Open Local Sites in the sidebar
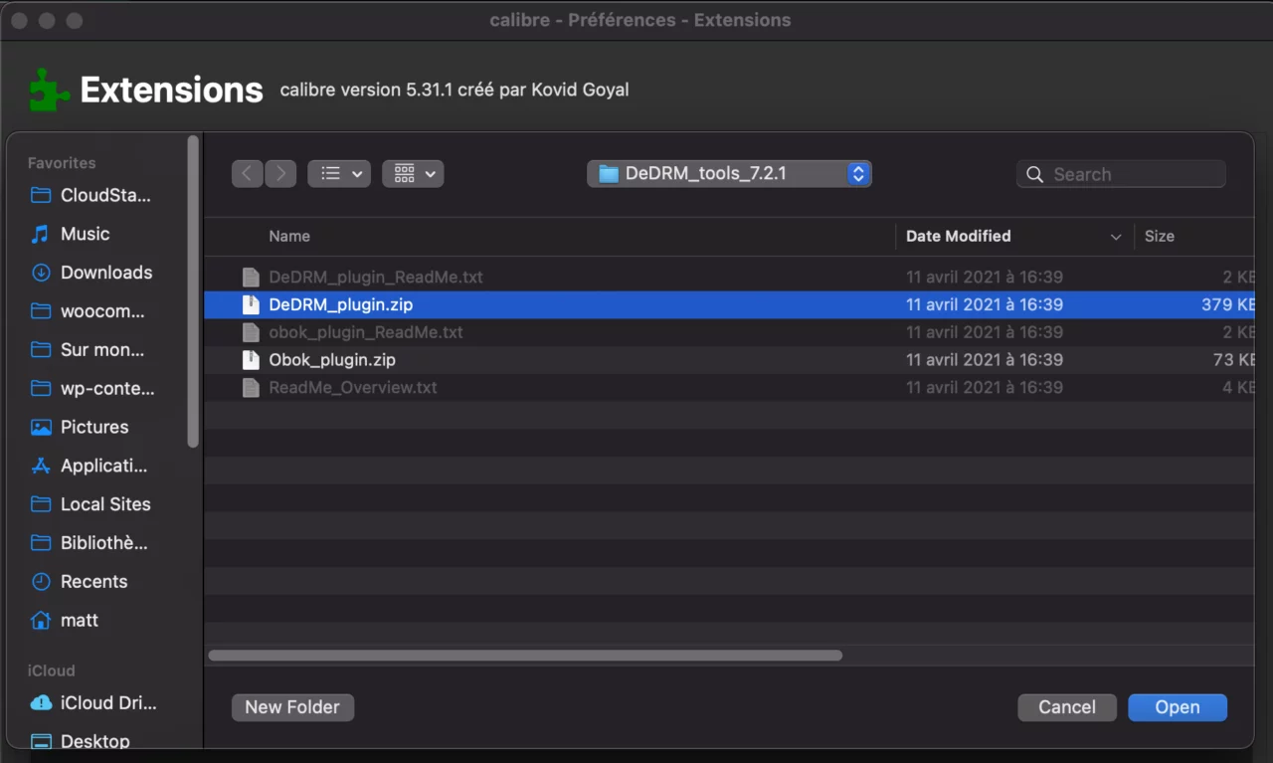1273x763 pixels. pyautogui.click(x=91, y=504)
